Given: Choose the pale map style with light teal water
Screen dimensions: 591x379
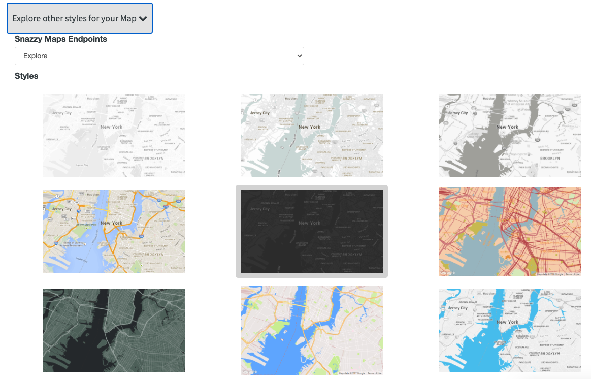Looking at the screenshot, I should point(311,135).
